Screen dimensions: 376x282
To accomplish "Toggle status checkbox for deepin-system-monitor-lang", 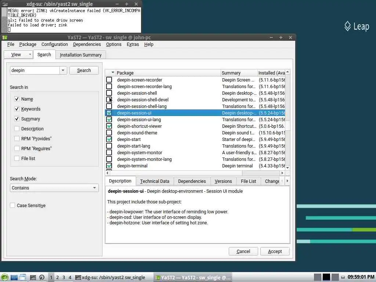I will (109, 159).
